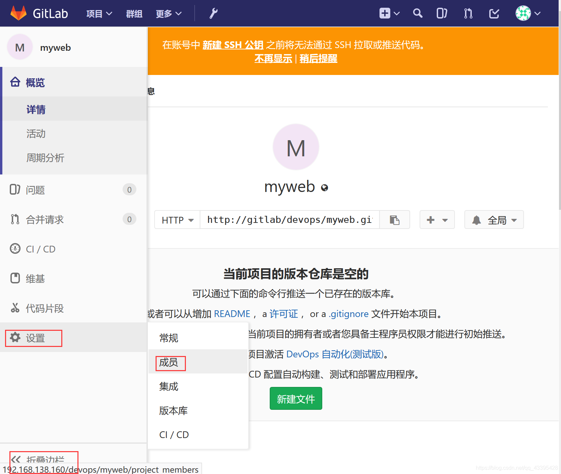This screenshot has width=561, height=474.
Task: Click the large myweb project avatar
Action: click(296, 147)
